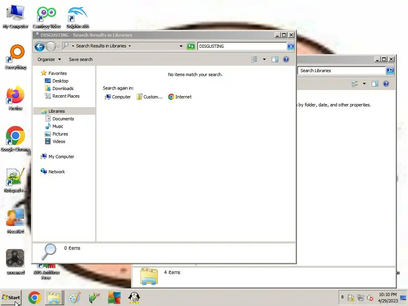Select Libraries in navigation pane

57,111
